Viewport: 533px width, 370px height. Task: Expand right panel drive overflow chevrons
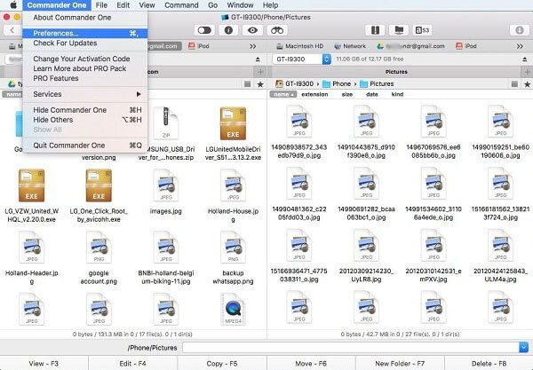pyautogui.click(x=520, y=46)
